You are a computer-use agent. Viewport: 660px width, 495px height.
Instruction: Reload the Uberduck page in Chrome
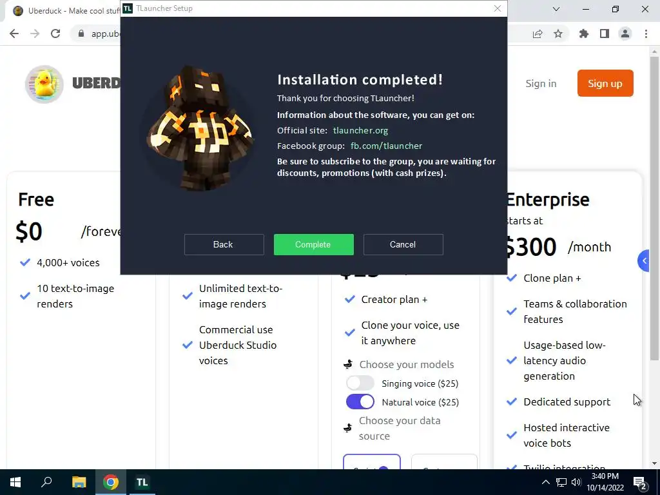(55, 34)
